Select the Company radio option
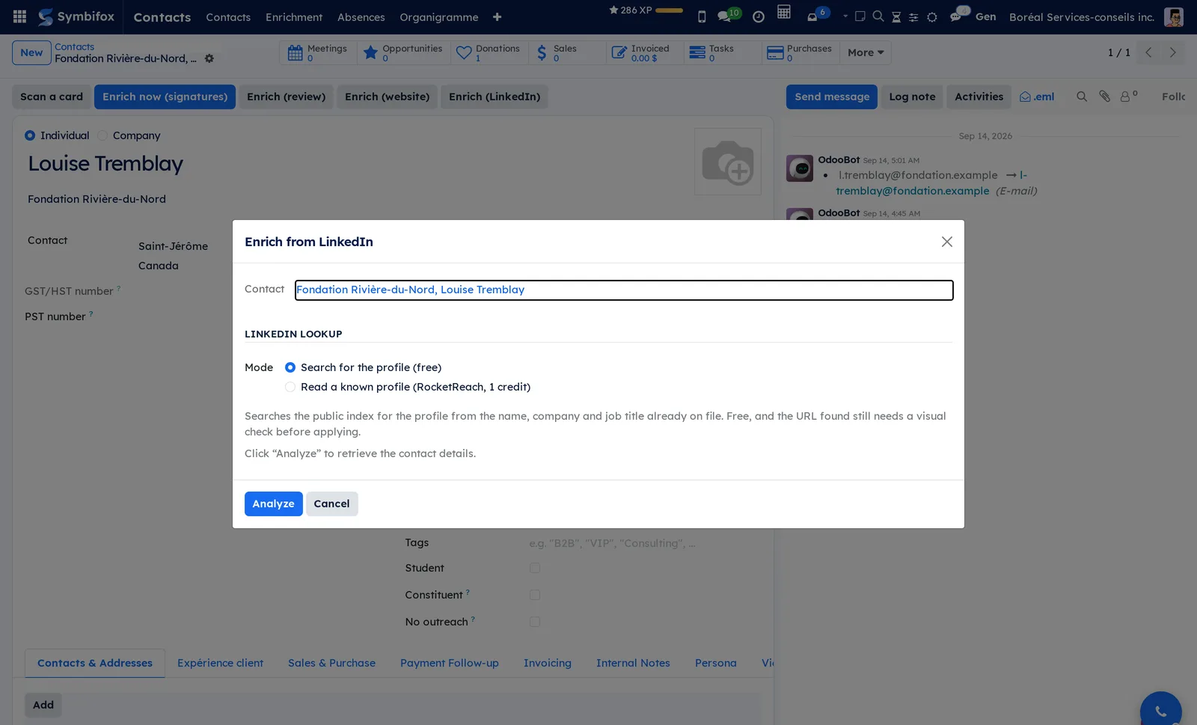Image resolution: width=1197 pixels, height=725 pixels. [x=102, y=135]
